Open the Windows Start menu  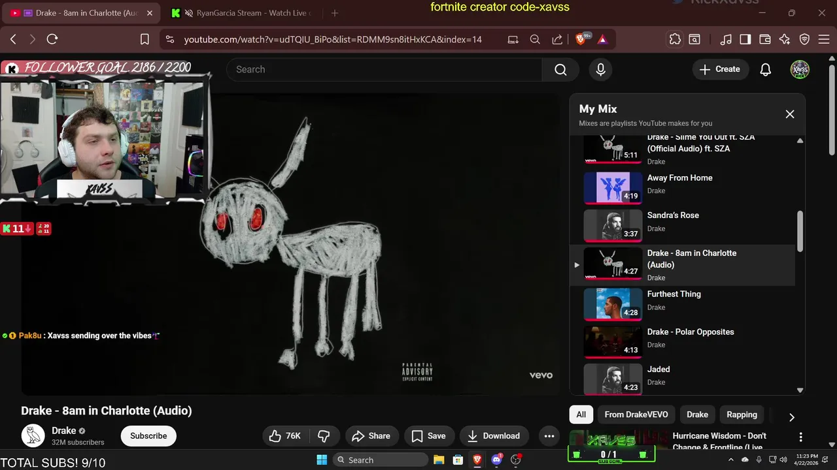click(322, 460)
